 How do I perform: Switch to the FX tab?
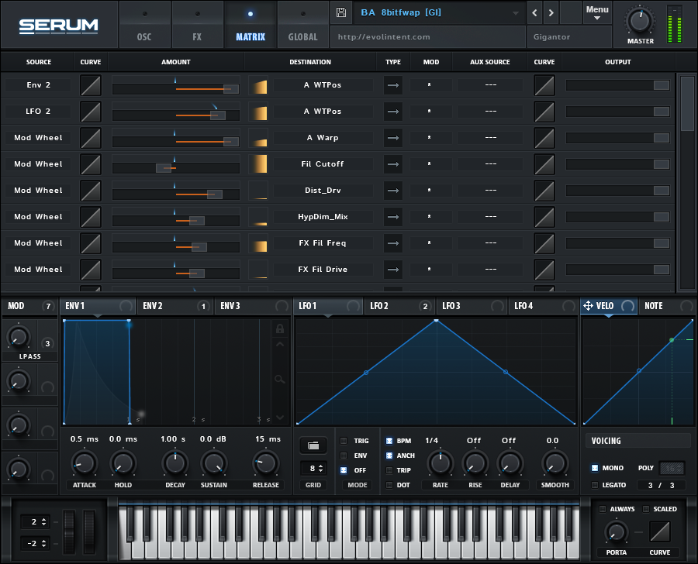[197, 25]
